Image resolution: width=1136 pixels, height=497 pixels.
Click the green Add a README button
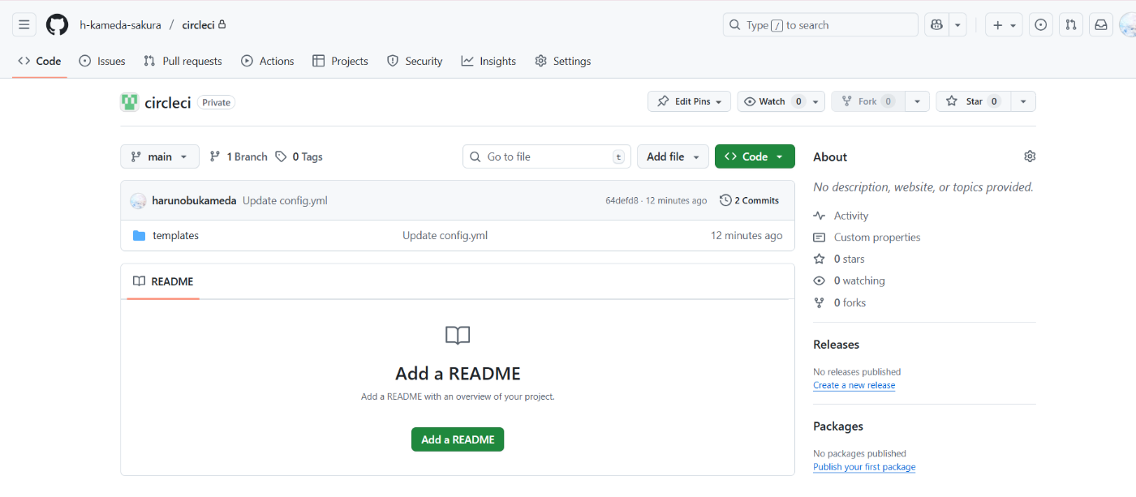(458, 439)
